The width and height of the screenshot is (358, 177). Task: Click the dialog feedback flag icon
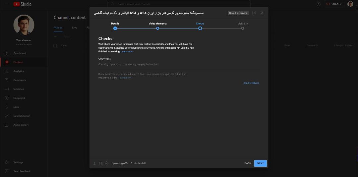(254, 13)
